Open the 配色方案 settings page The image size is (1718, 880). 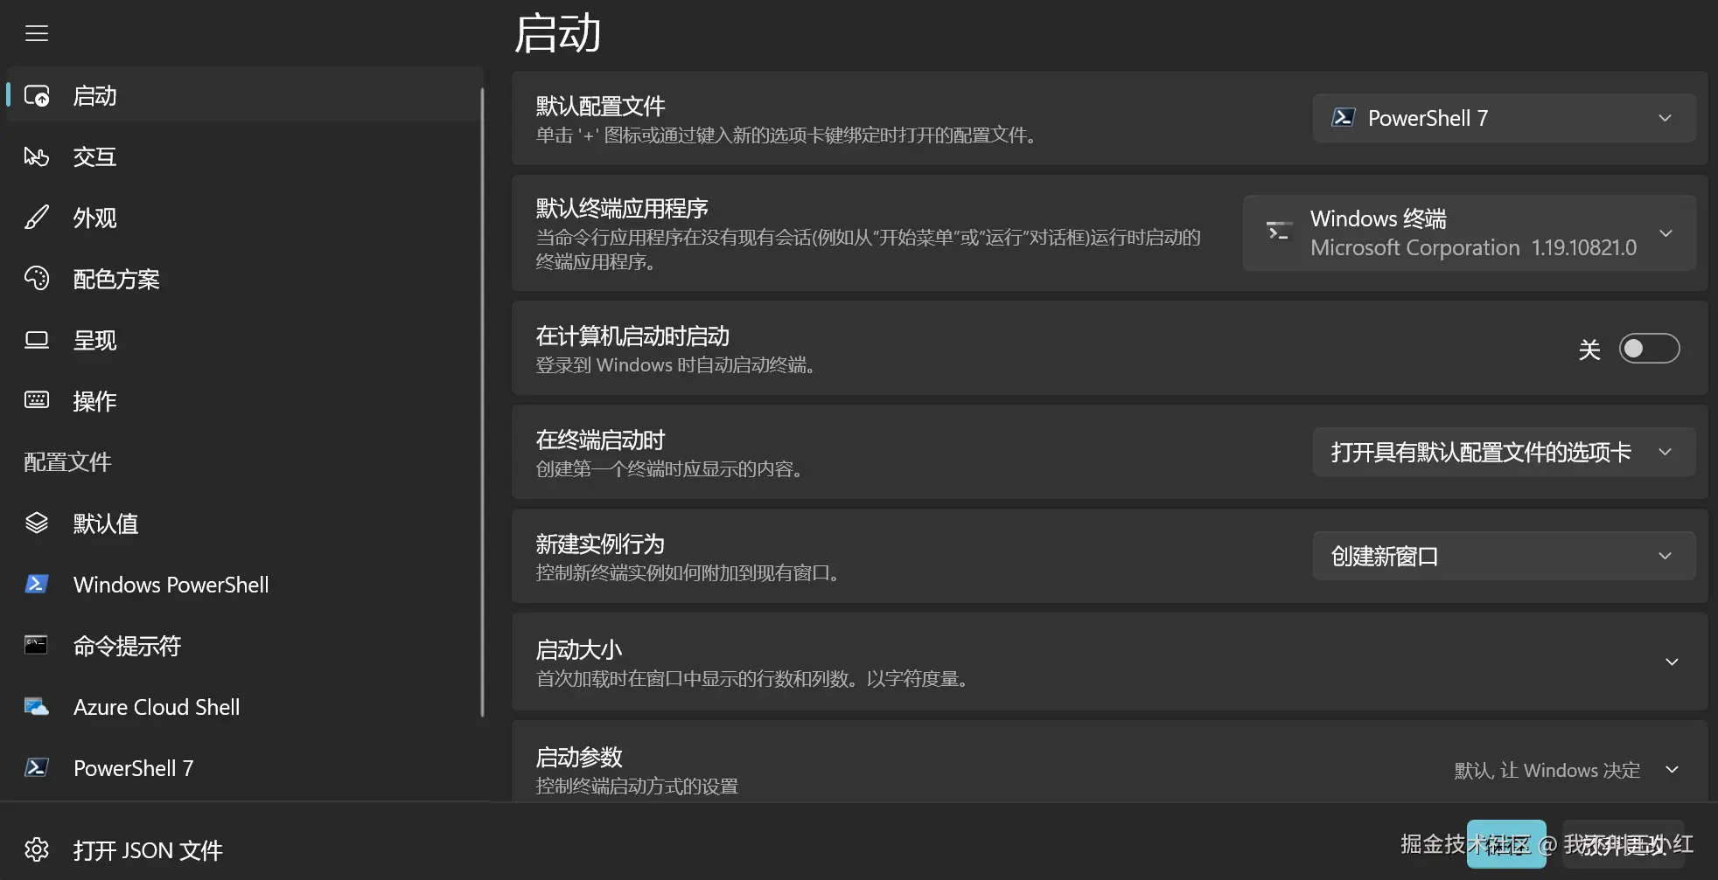[x=244, y=279]
